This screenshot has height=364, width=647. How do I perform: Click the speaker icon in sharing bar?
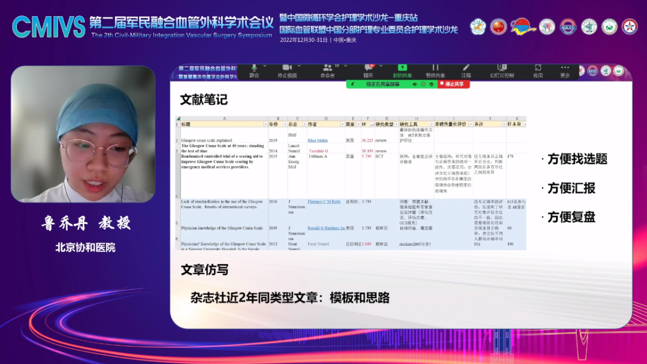click(x=415, y=84)
